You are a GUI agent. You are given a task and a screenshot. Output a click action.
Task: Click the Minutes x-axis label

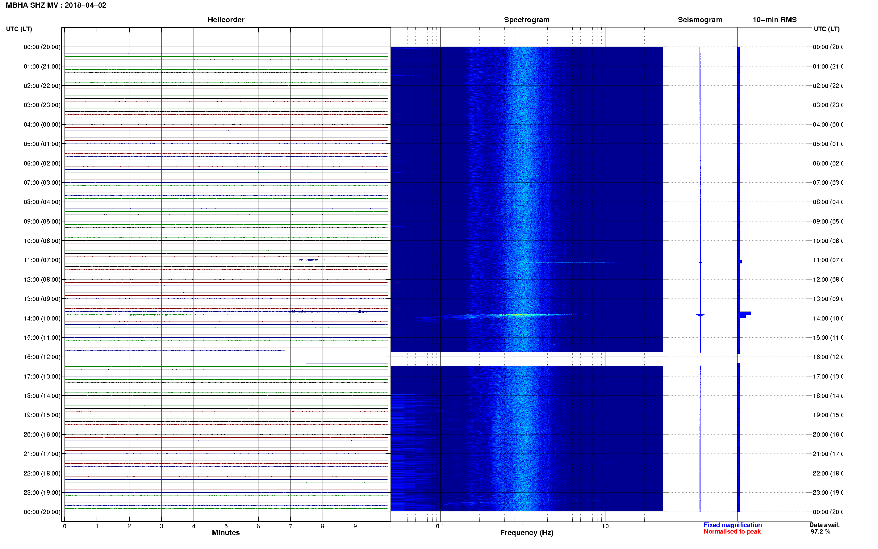pyautogui.click(x=226, y=533)
